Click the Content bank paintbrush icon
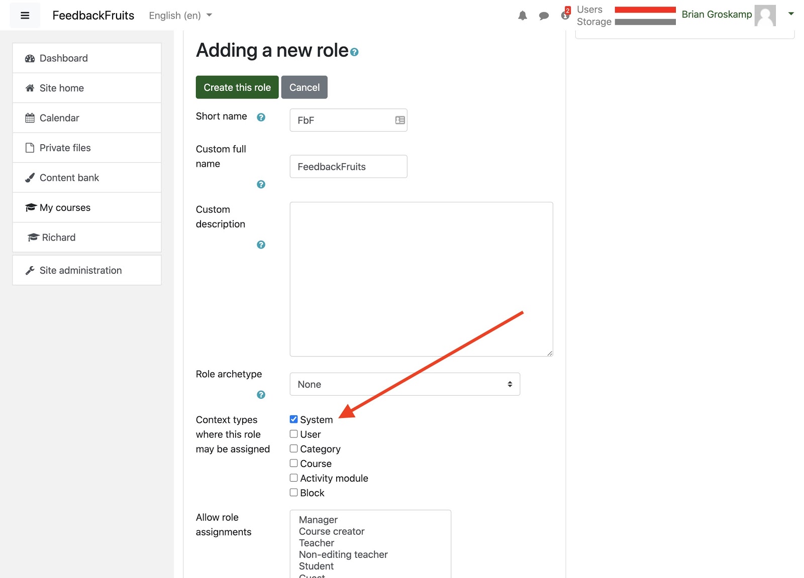The width and height of the screenshot is (804, 578). tap(30, 178)
